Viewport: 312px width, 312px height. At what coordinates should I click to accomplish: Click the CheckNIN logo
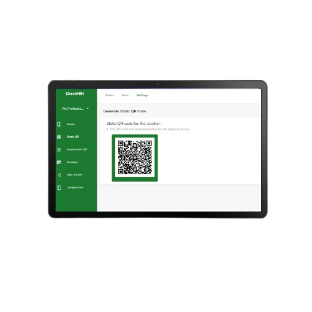[x=75, y=94]
